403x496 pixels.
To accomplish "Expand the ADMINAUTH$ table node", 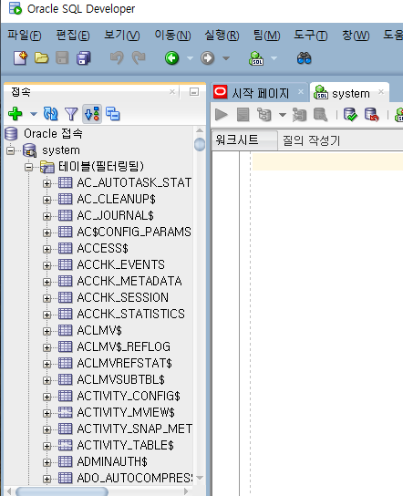I will click(46, 462).
